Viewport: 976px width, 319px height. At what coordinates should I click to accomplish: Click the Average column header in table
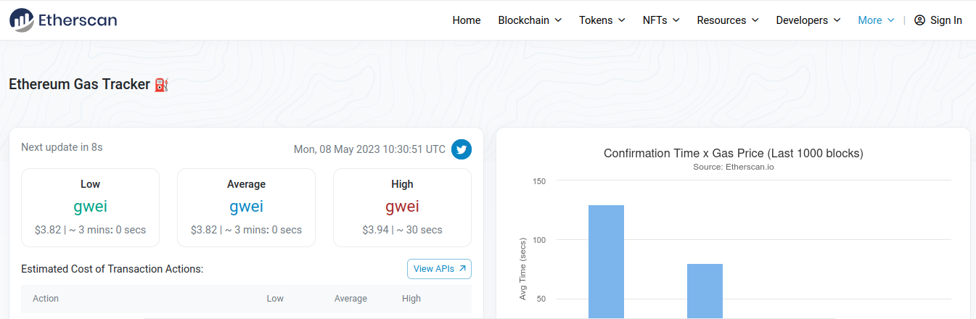tap(350, 299)
